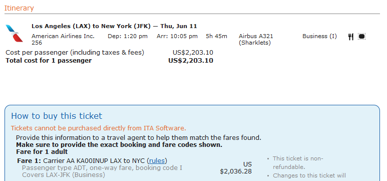
Task: Click the Dep: 1:20 pm departure time
Action: [128, 36]
